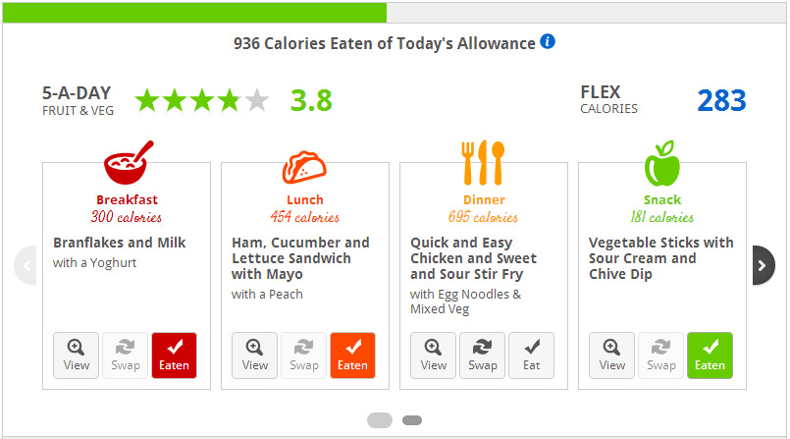View the Vegetable Sticks snack details

tap(611, 356)
